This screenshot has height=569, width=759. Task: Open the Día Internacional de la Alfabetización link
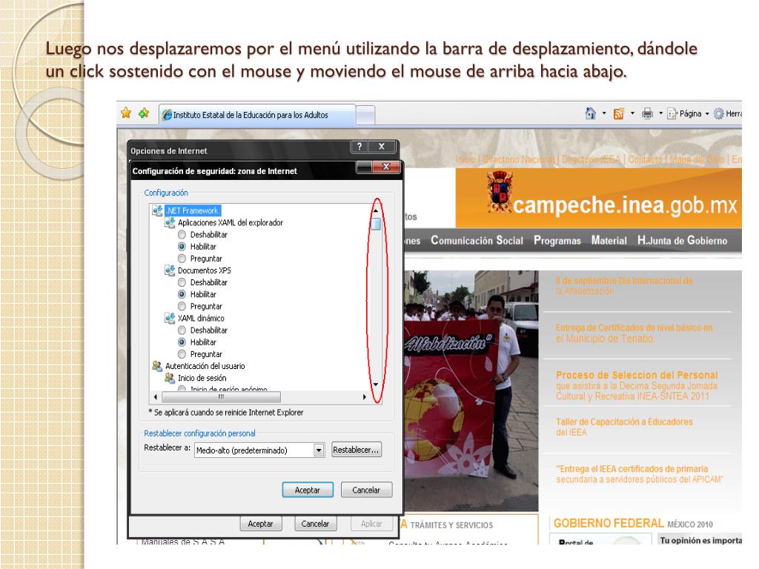624,285
